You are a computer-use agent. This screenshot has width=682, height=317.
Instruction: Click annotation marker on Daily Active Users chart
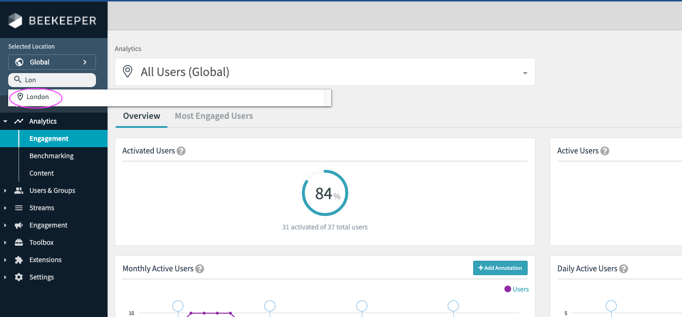click(611, 306)
